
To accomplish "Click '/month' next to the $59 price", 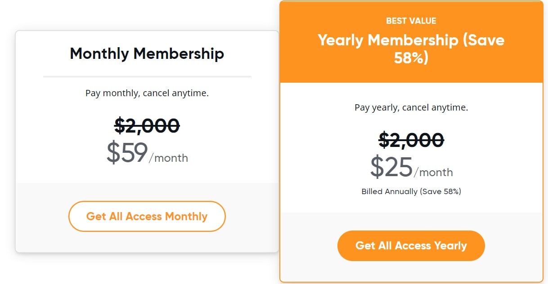I will [169, 158].
